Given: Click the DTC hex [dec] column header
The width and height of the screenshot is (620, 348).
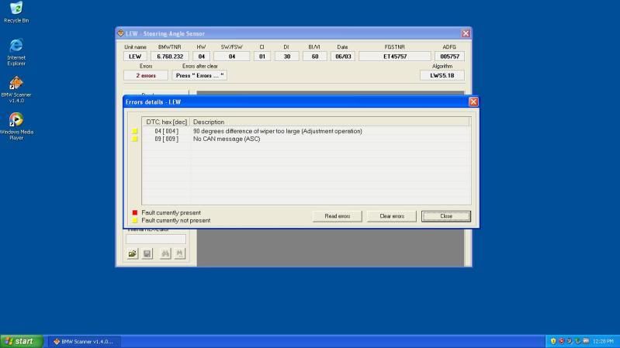Looking at the screenshot, I should pos(166,122).
